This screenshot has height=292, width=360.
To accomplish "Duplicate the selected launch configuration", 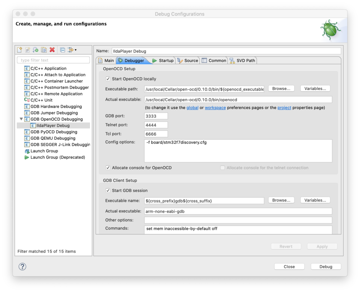I will 44,50.
